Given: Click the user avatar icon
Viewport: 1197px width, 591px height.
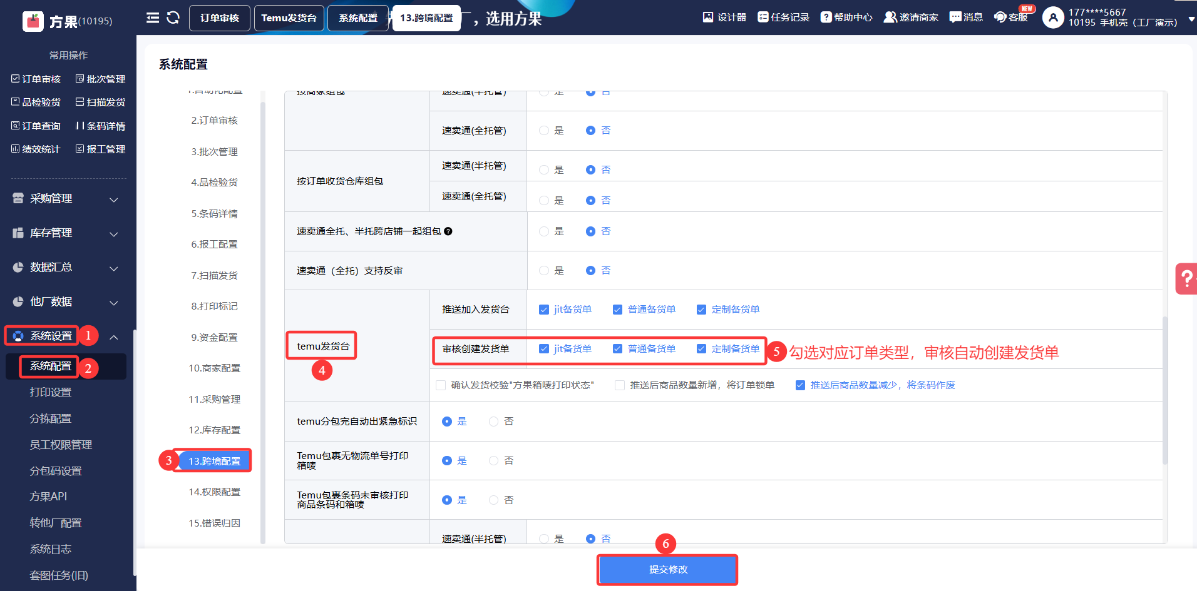Looking at the screenshot, I should (1053, 18).
